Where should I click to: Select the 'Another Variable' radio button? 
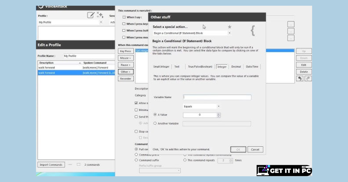point(155,123)
